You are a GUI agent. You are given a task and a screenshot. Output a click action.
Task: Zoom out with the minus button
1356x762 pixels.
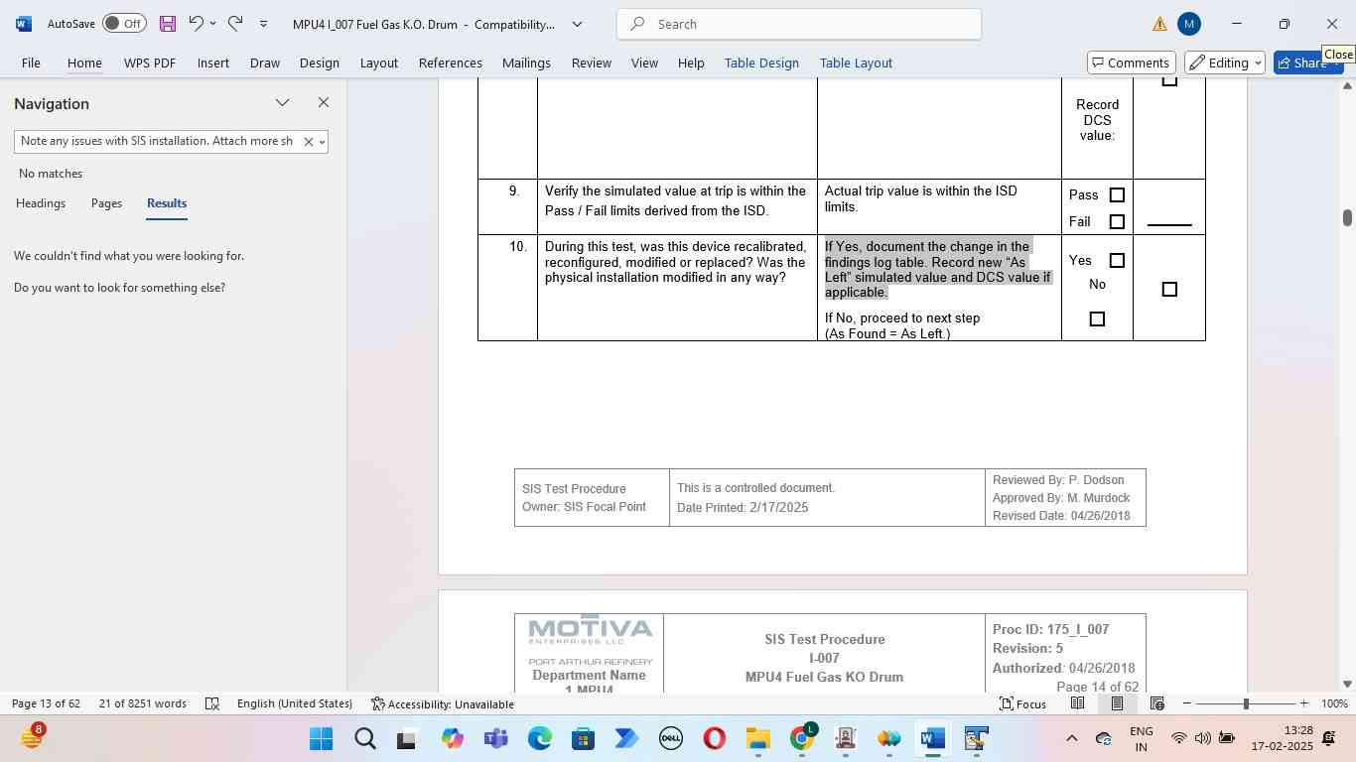pyautogui.click(x=1187, y=703)
